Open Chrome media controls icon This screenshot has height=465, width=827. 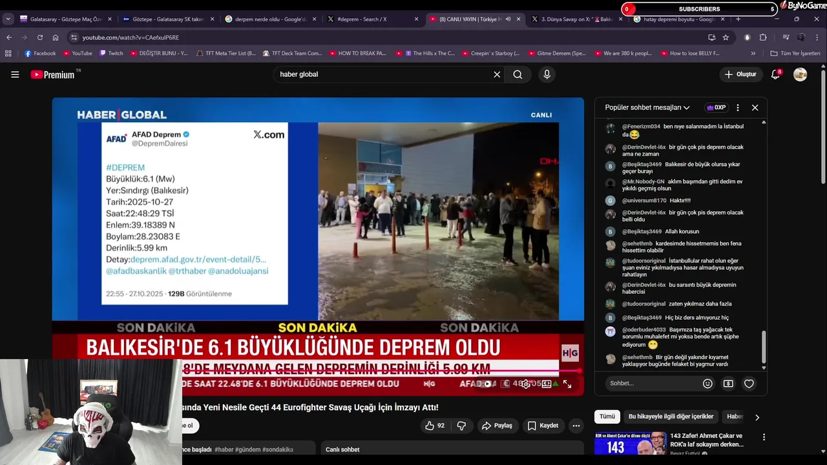coord(786,37)
